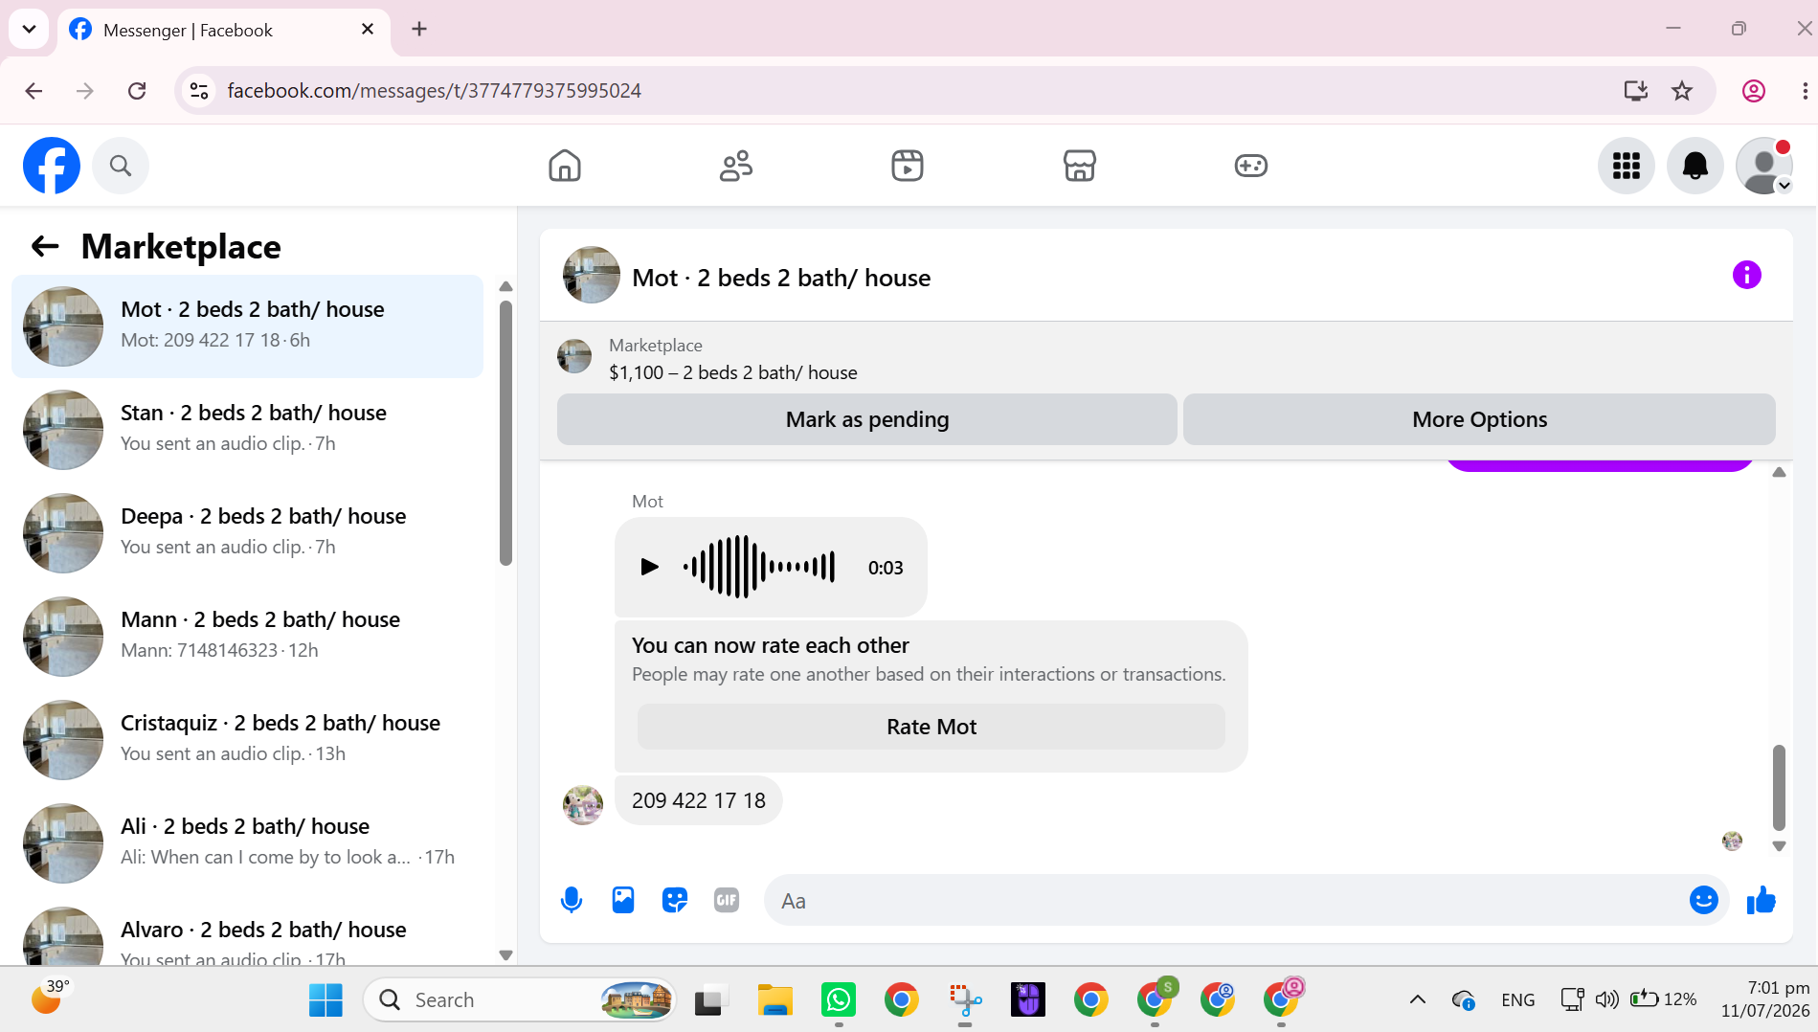
Task: Click the message thread scroll up arrow
Action: [1779, 472]
